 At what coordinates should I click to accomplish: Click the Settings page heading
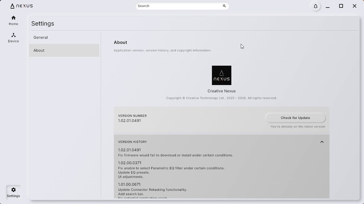click(x=43, y=24)
